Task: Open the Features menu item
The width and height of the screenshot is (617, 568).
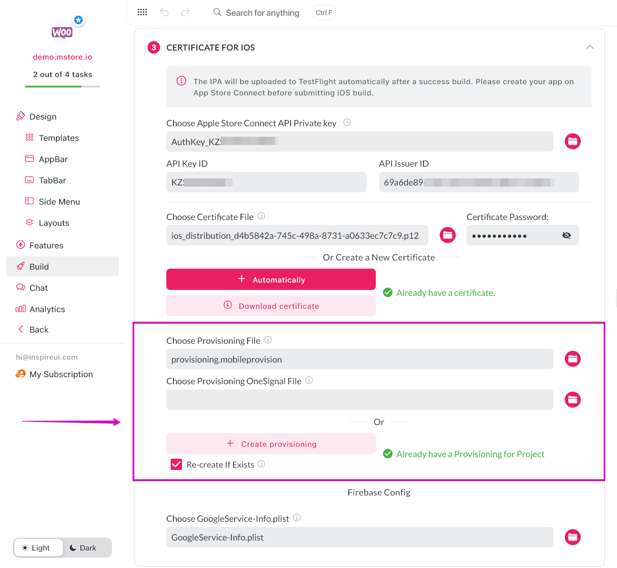Action: point(46,245)
